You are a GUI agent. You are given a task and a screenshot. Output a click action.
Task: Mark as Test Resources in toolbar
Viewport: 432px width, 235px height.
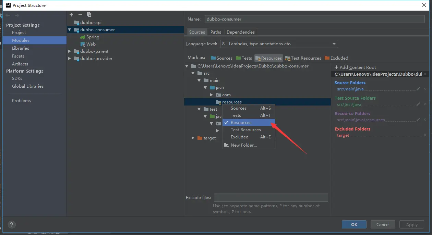pos(303,58)
